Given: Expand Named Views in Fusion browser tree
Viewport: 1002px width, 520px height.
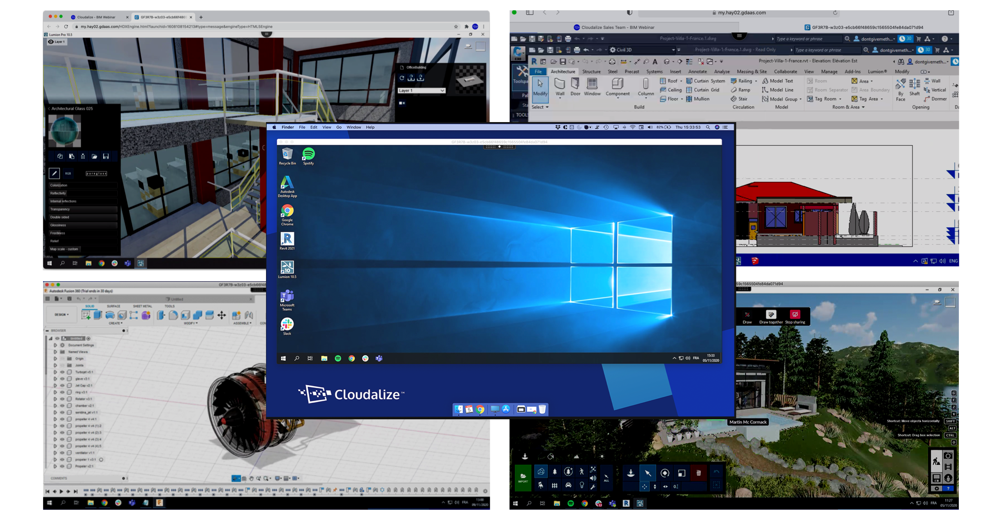Looking at the screenshot, I should click(55, 352).
